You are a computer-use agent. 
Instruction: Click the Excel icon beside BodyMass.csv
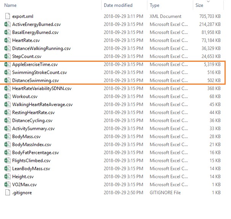click(8, 137)
